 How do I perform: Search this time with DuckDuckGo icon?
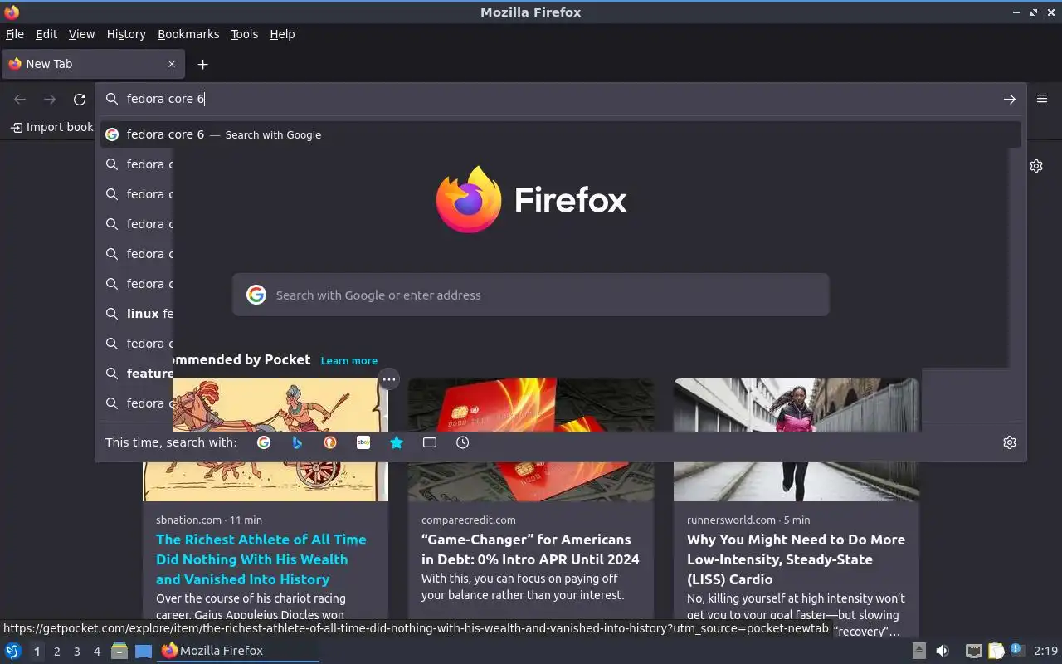330,442
